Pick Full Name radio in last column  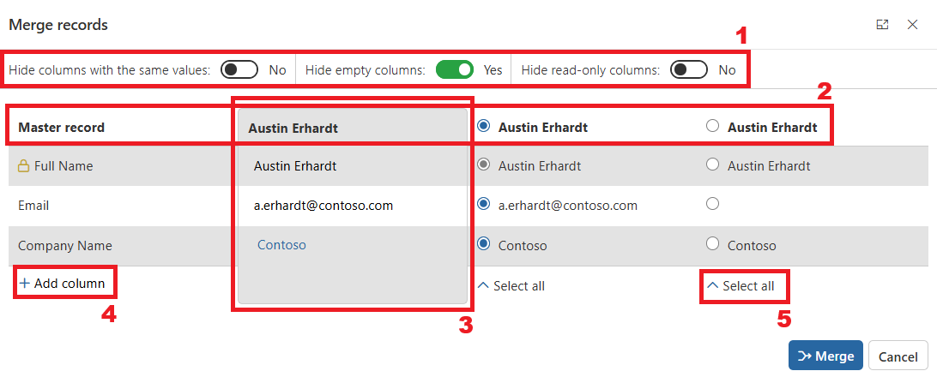click(x=712, y=164)
